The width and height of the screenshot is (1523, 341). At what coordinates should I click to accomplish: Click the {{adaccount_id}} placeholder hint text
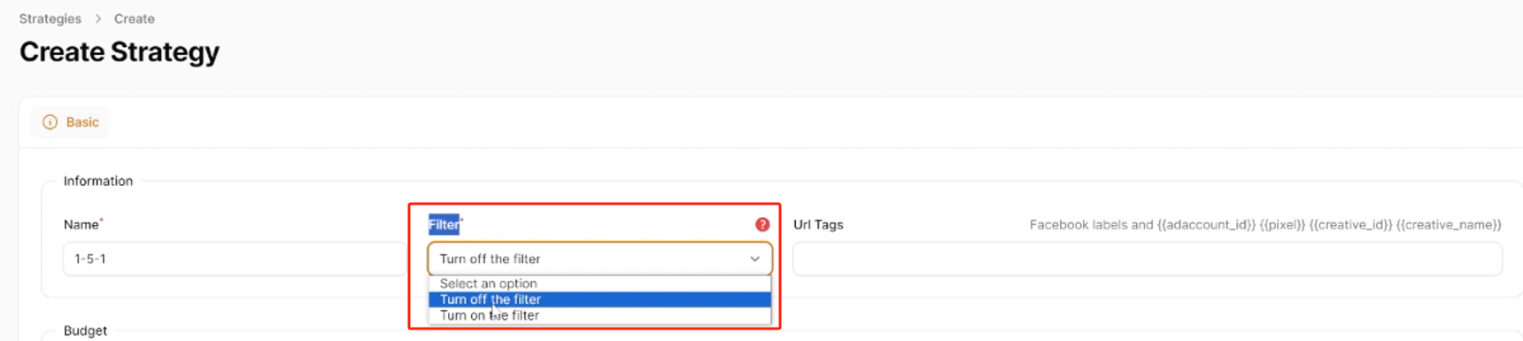click(1206, 225)
